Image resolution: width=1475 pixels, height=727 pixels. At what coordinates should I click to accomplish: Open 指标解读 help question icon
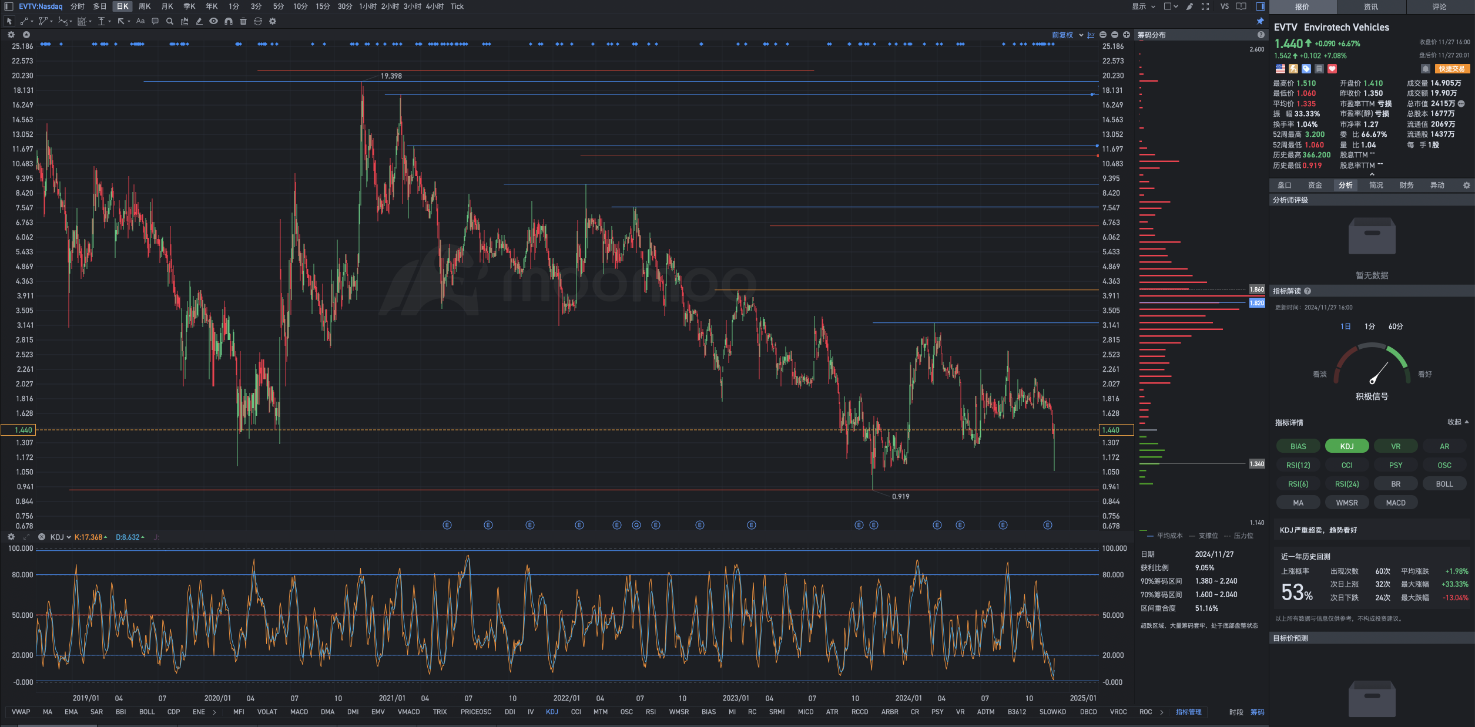click(x=1308, y=291)
